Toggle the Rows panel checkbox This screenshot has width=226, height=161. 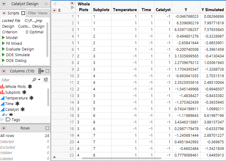pyautogui.click(x=47, y=128)
